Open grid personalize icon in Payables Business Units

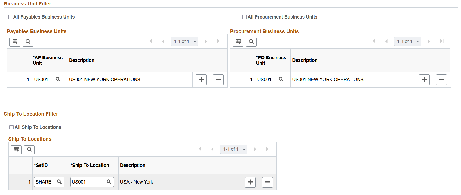[x=15, y=42]
